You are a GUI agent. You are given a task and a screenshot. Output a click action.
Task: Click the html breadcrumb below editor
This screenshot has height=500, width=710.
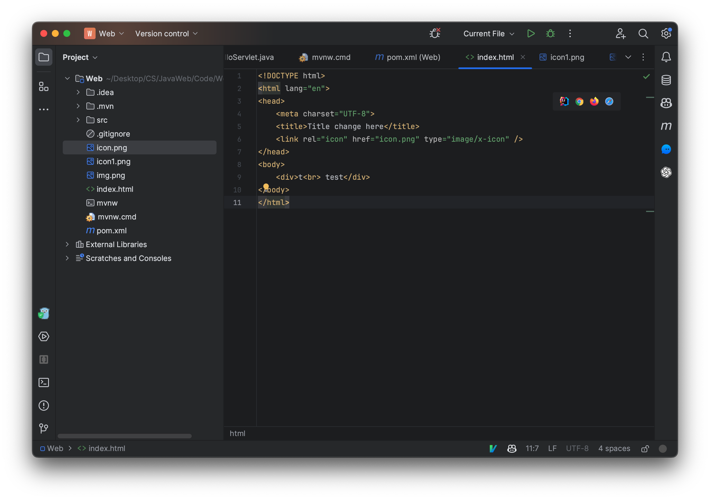click(x=237, y=433)
